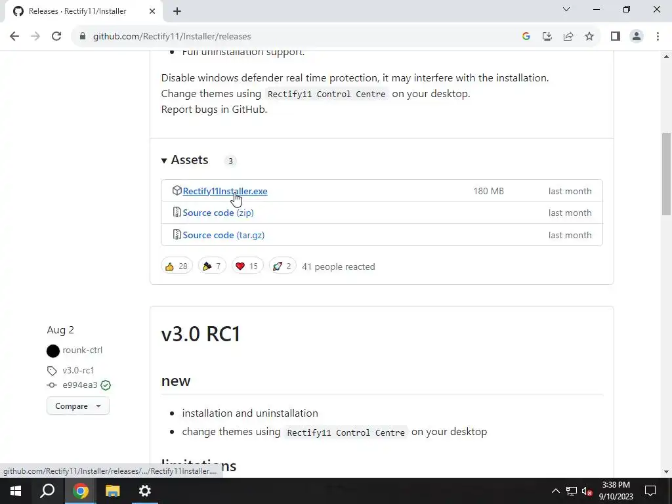Show hidden system tray icons
The image size is (672, 504).
pyautogui.click(x=555, y=491)
